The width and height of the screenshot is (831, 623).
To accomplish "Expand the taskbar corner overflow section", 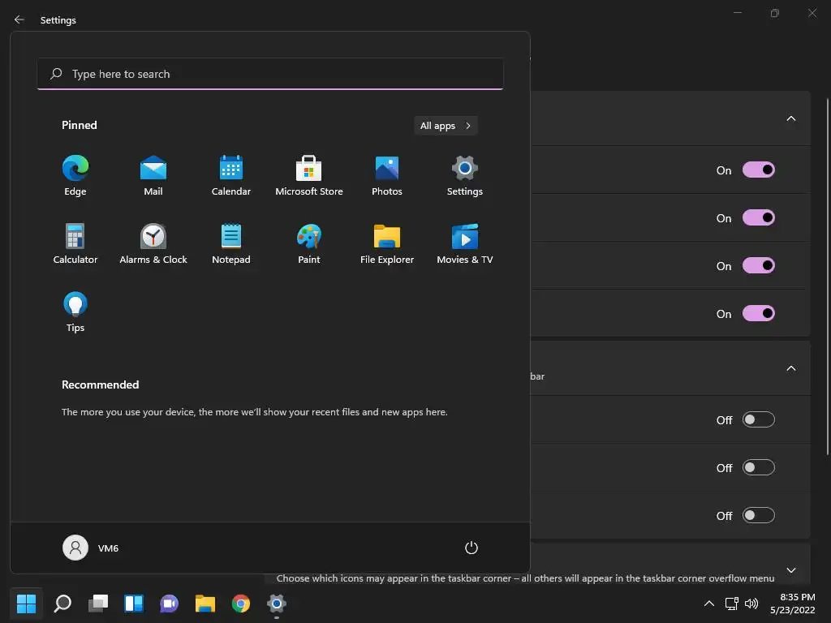I will point(790,570).
